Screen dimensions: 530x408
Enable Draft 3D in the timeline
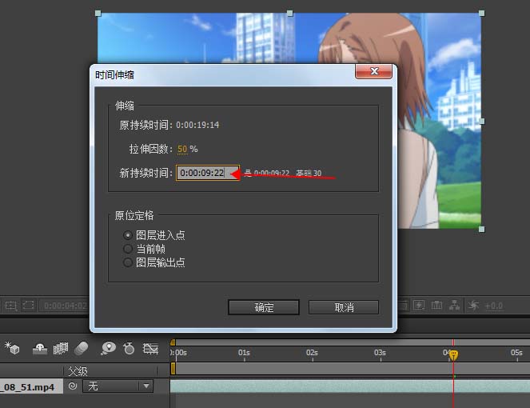[12, 348]
